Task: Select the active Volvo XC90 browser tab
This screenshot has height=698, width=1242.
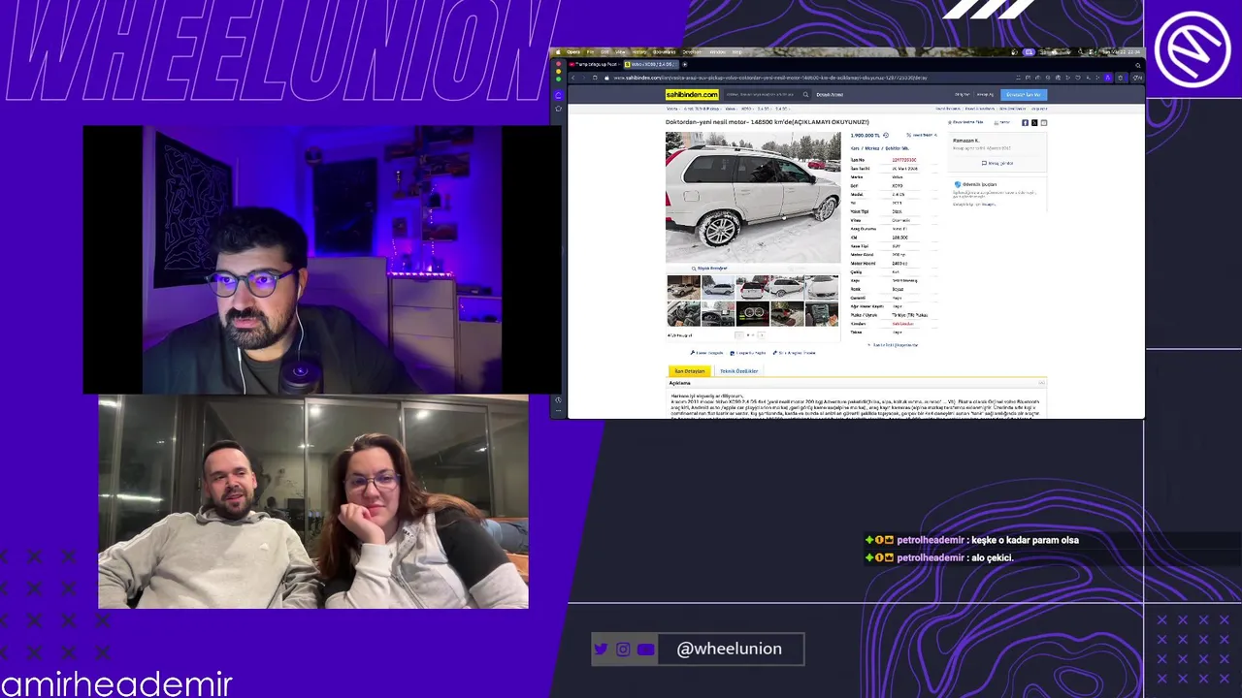Action: pyautogui.click(x=651, y=65)
